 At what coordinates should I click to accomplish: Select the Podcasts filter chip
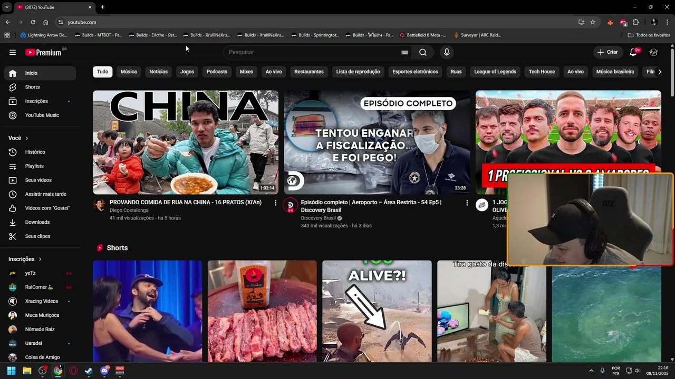[217, 72]
